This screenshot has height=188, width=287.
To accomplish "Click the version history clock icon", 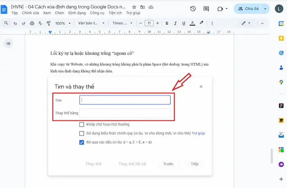I will (193, 9).
